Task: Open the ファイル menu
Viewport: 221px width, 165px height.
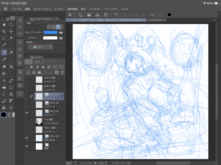Action: (x=17, y=9)
